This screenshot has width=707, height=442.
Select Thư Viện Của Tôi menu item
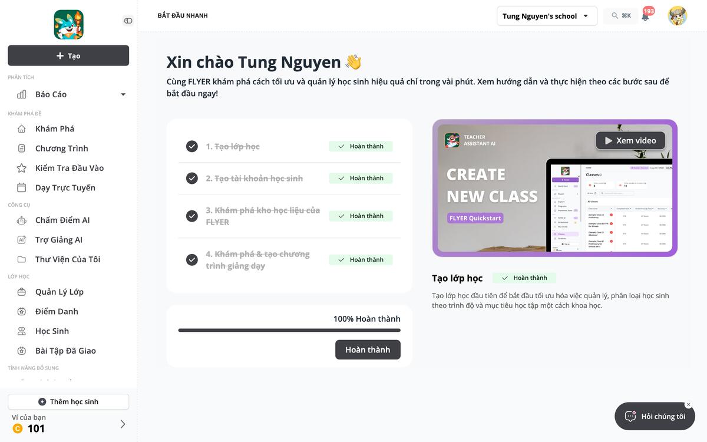tap(68, 259)
